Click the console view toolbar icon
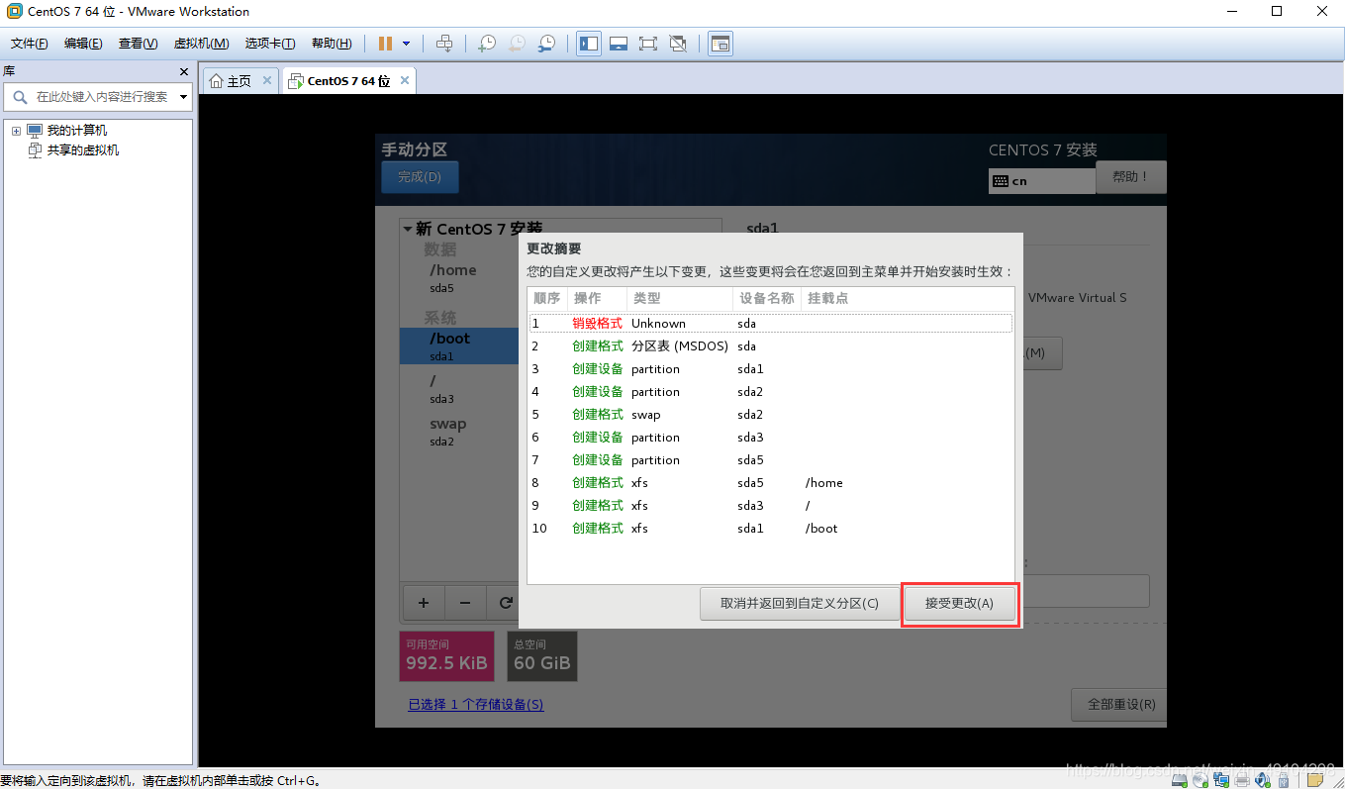This screenshot has height=789, width=1345. coord(721,44)
